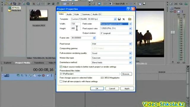Viewport: 190px width, 107px height.
Task: Stop media preview with the stop icon
Action: coord(53,4)
